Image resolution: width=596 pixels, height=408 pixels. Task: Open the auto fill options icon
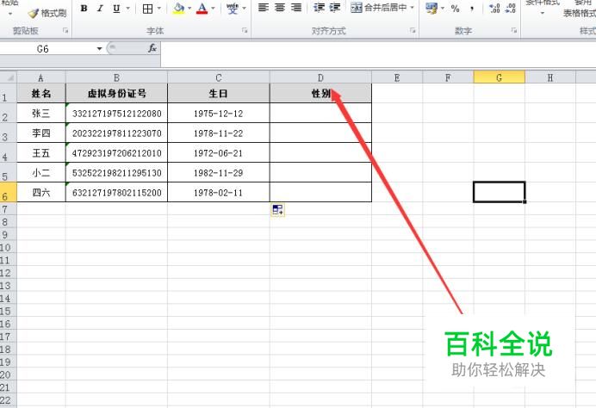point(278,210)
